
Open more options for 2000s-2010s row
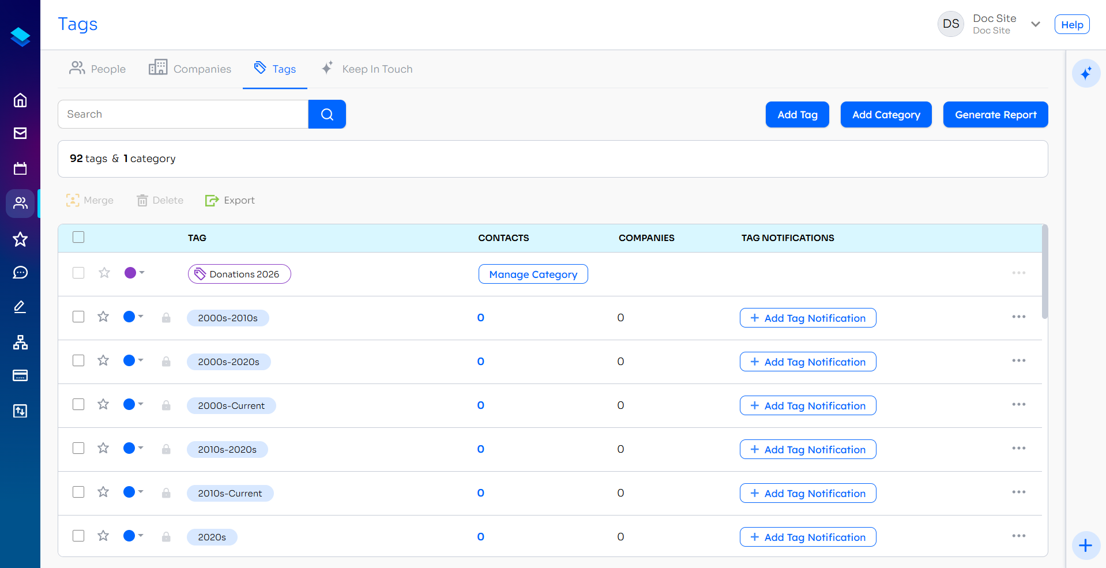[x=1019, y=317]
